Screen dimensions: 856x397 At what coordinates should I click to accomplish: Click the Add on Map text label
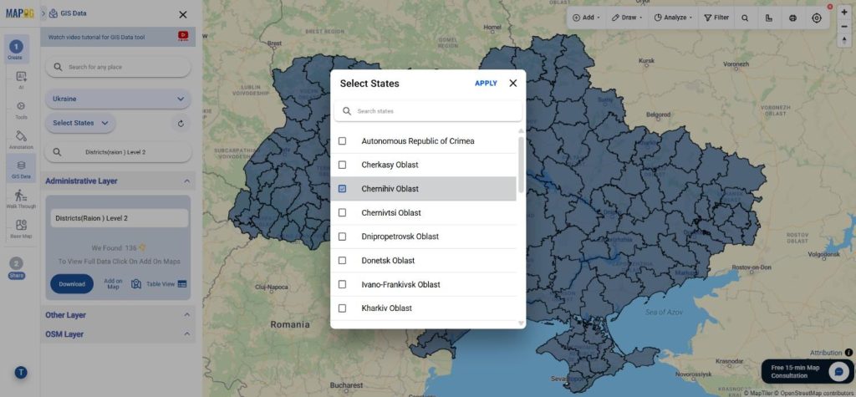pyautogui.click(x=113, y=284)
